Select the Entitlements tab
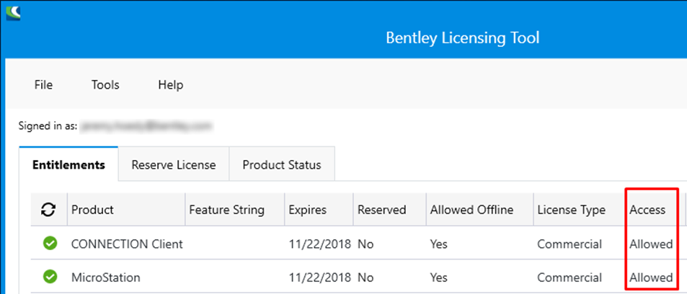 tap(68, 164)
